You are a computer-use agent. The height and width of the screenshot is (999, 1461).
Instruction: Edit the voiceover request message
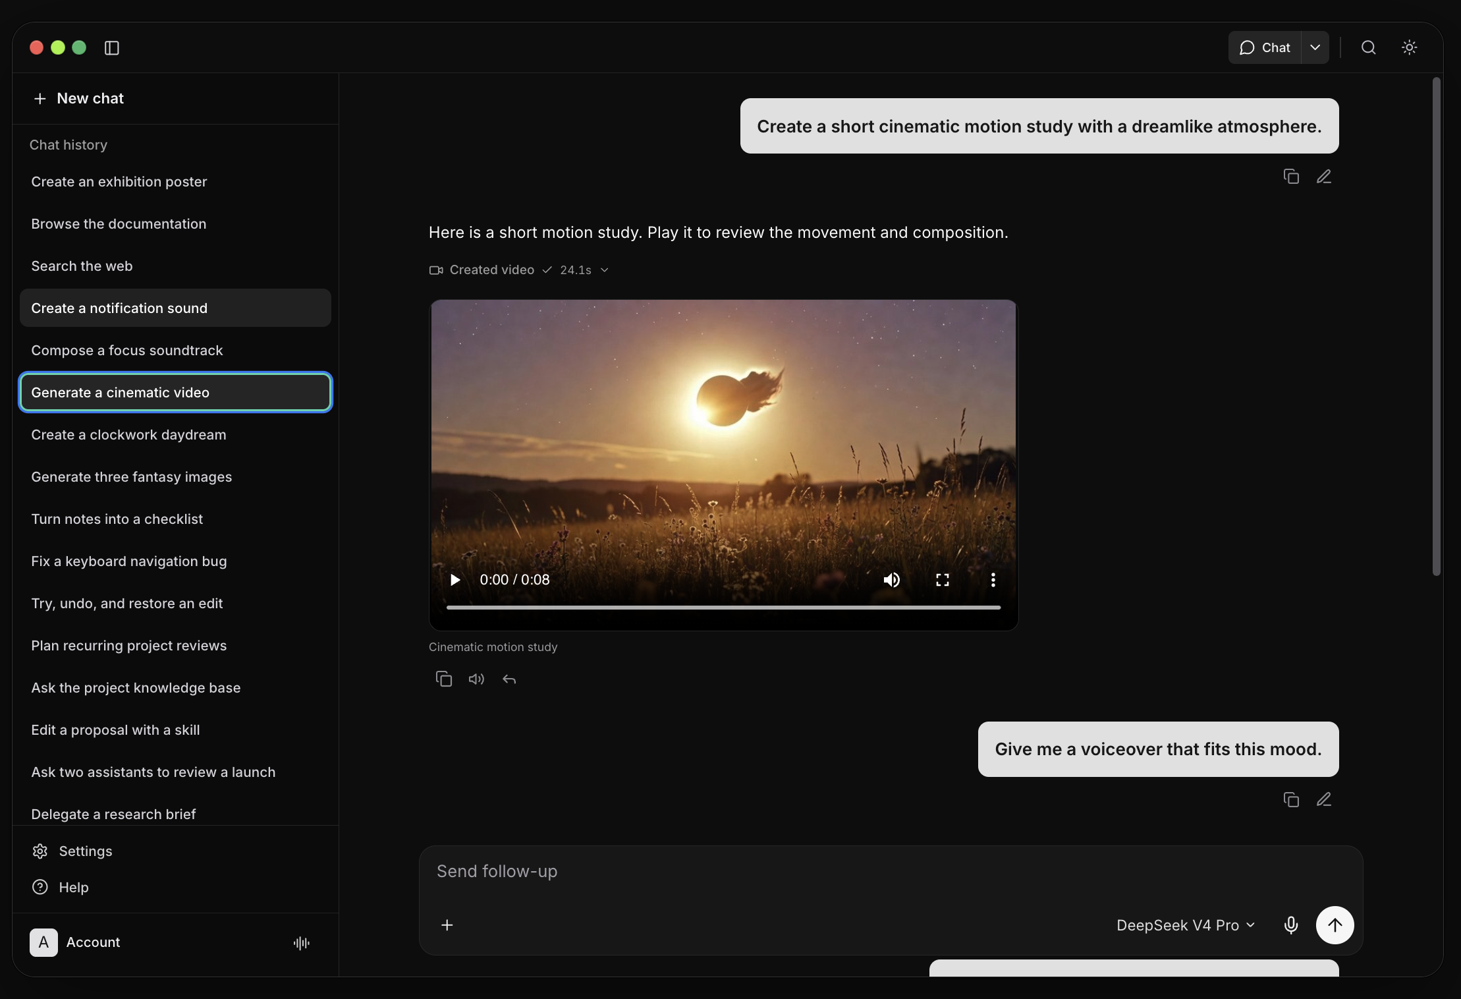[1324, 799]
